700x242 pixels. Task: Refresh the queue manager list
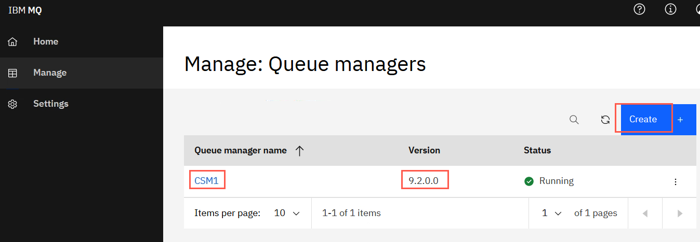pyautogui.click(x=605, y=120)
